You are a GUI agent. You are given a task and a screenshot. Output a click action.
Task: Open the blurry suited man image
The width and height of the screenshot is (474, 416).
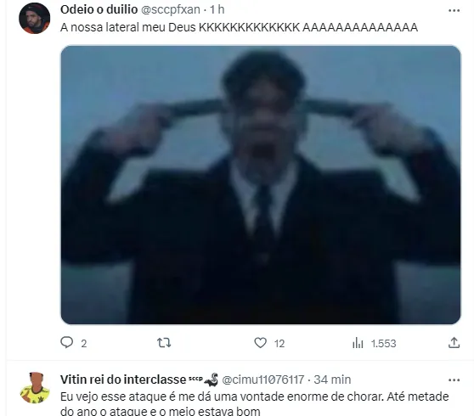tap(261, 184)
